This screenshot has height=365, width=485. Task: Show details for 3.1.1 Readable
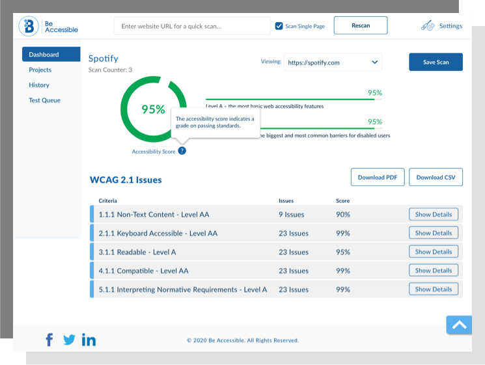434,252
